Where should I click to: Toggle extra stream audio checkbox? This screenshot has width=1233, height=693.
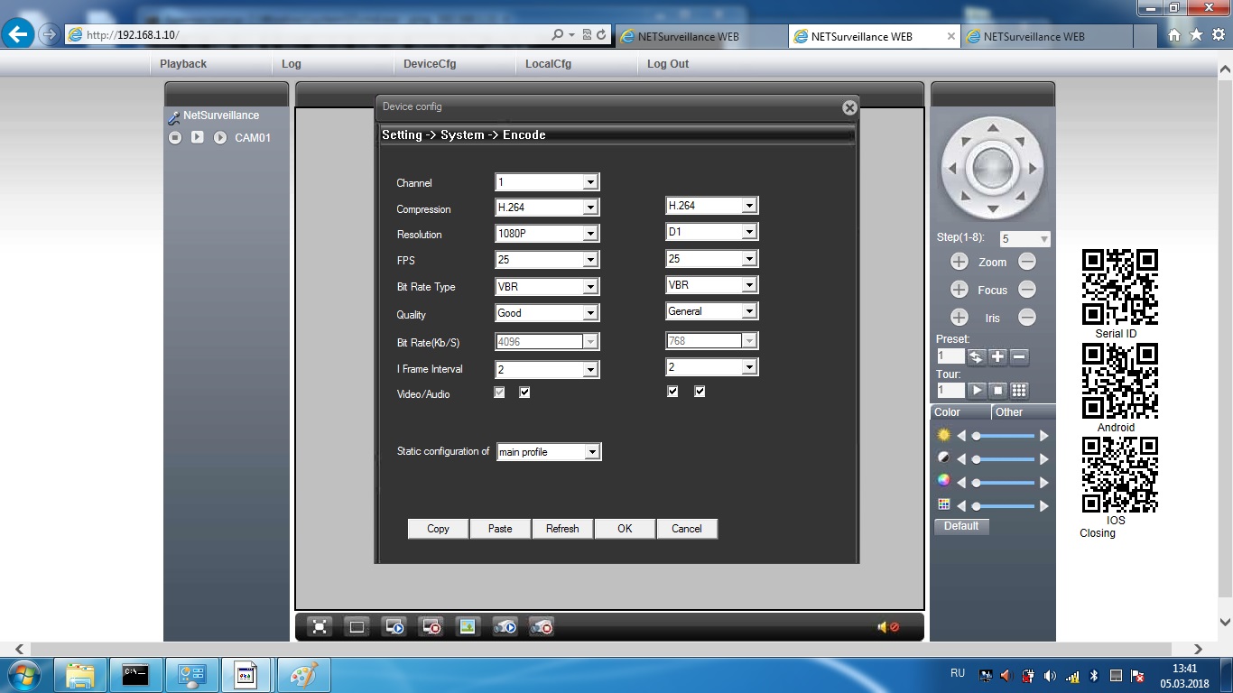[x=700, y=392]
